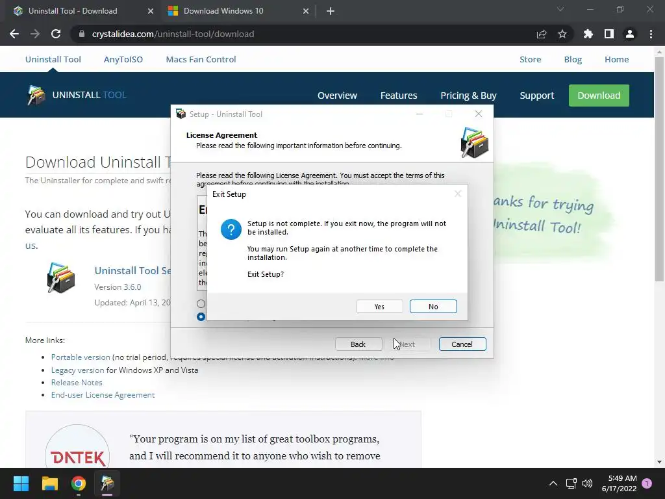Viewport: 665px width, 499px height.
Task: Click the page vertical scrollbar thumb
Action: [659, 169]
